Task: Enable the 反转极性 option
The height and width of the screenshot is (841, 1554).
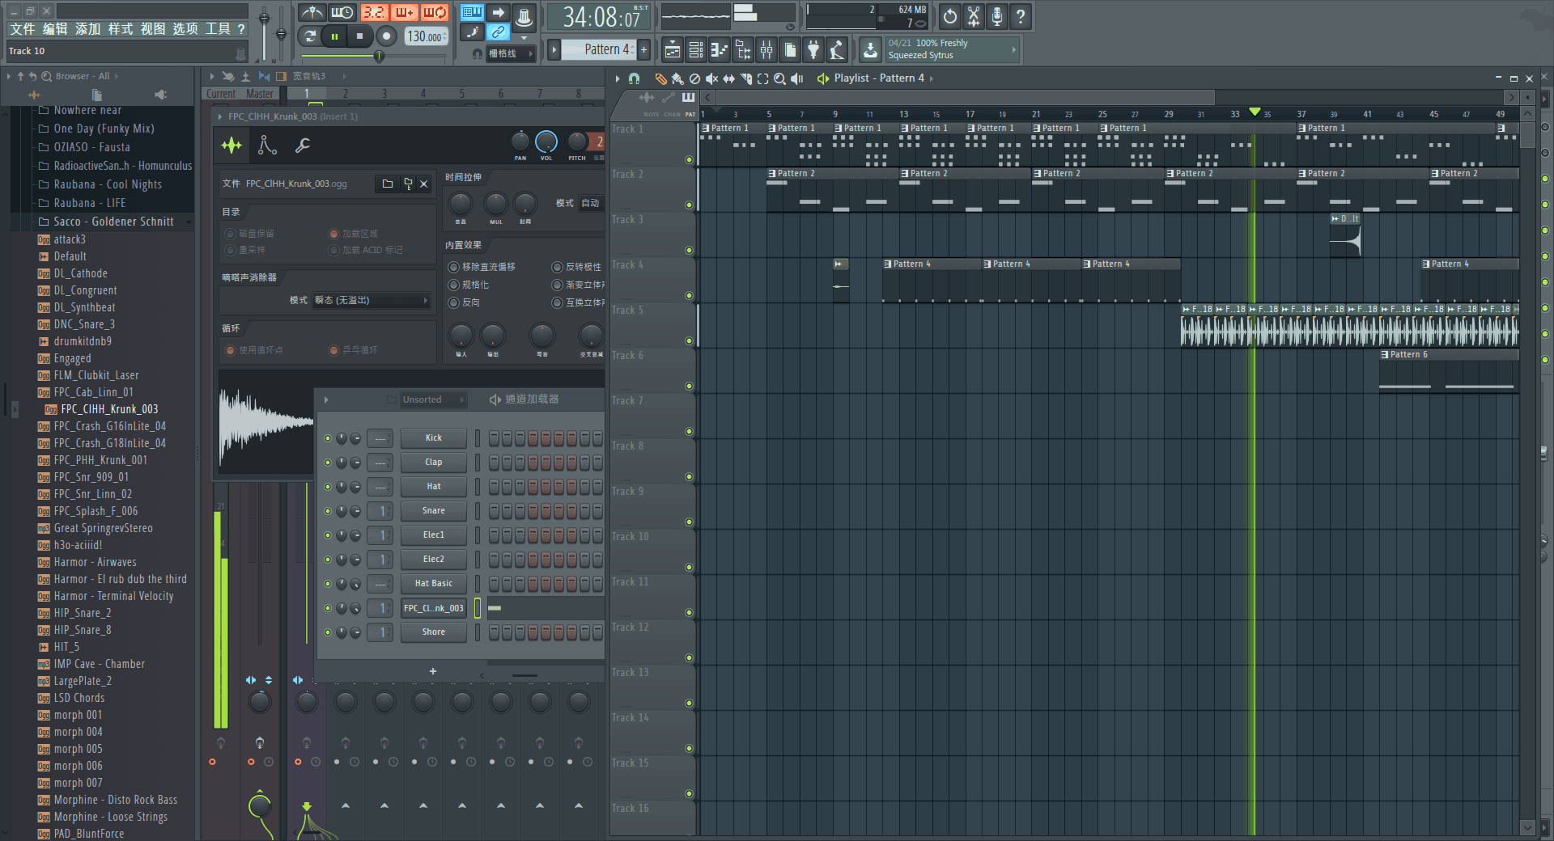Action: click(557, 267)
